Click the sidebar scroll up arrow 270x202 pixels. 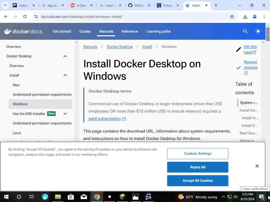(77, 42)
